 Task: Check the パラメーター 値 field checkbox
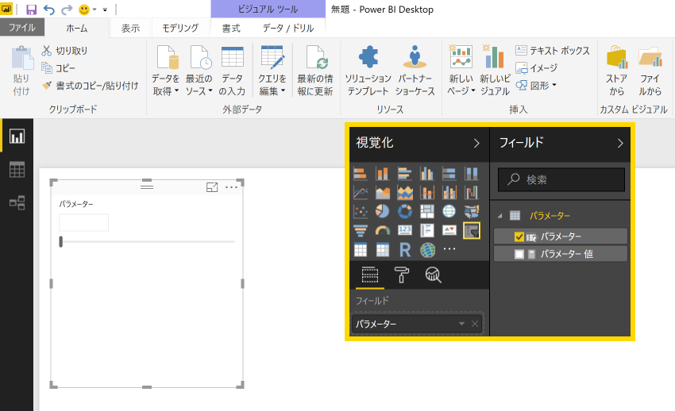pos(519,254)
